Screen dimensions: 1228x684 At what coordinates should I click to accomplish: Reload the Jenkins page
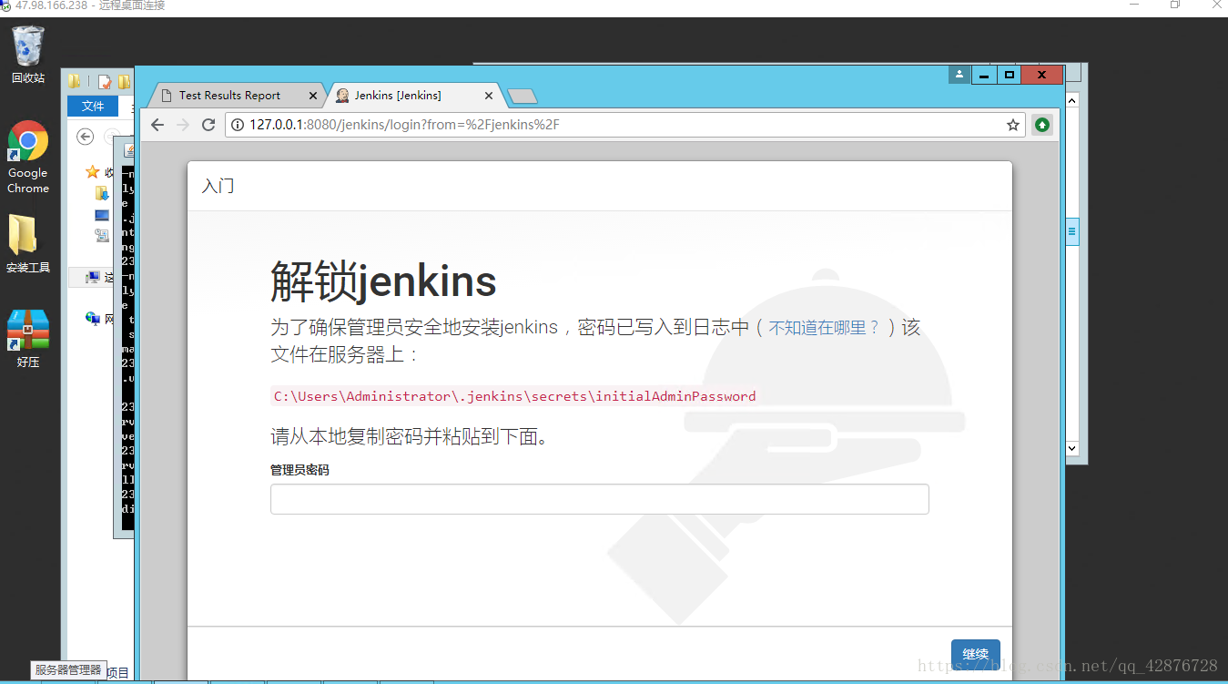(x=208, y=125)
